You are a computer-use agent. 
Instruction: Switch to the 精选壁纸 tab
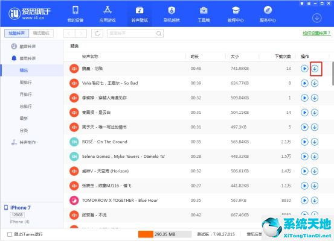(x=41, y=33)
